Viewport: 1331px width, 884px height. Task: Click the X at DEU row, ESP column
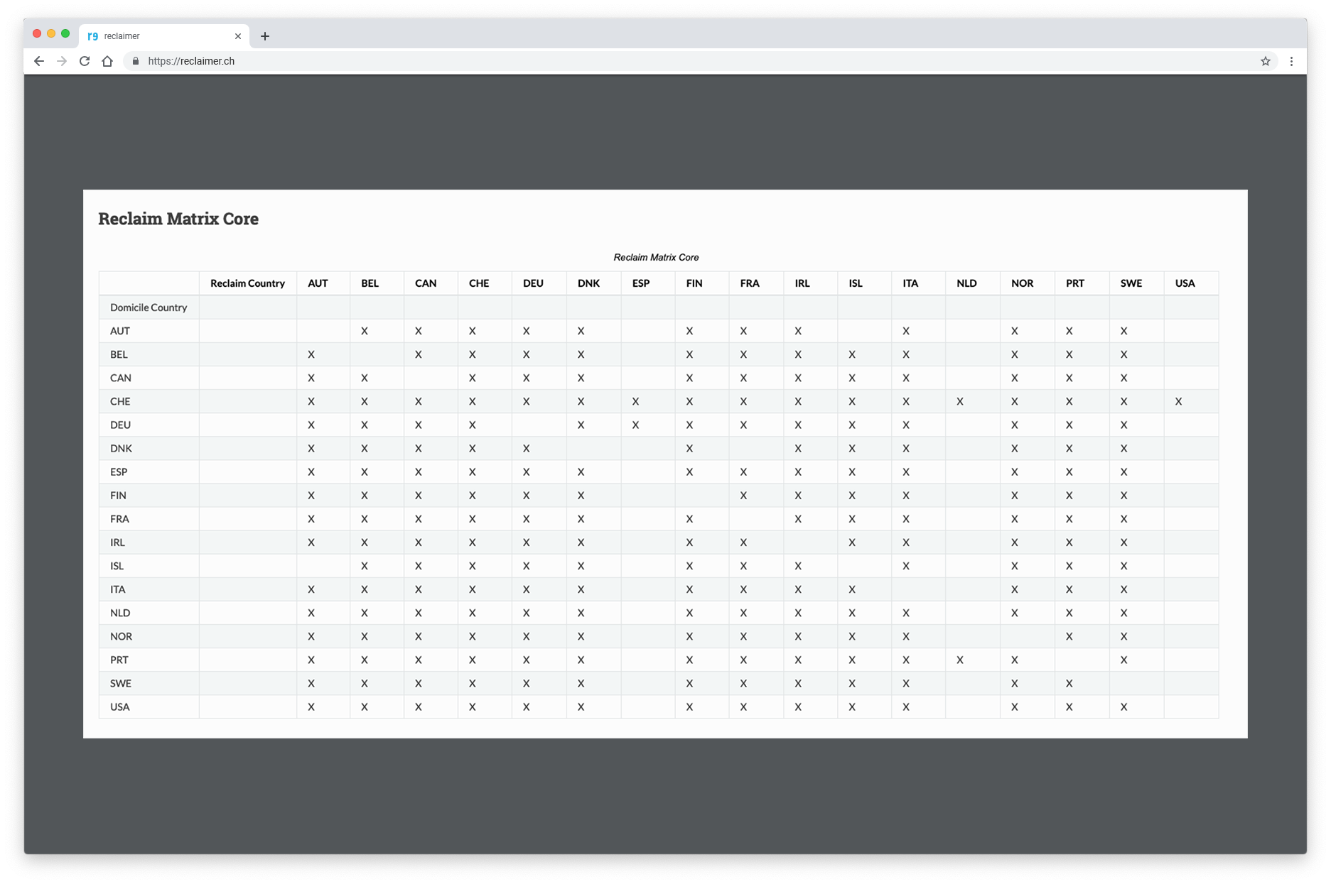click(x=635, y=425)
